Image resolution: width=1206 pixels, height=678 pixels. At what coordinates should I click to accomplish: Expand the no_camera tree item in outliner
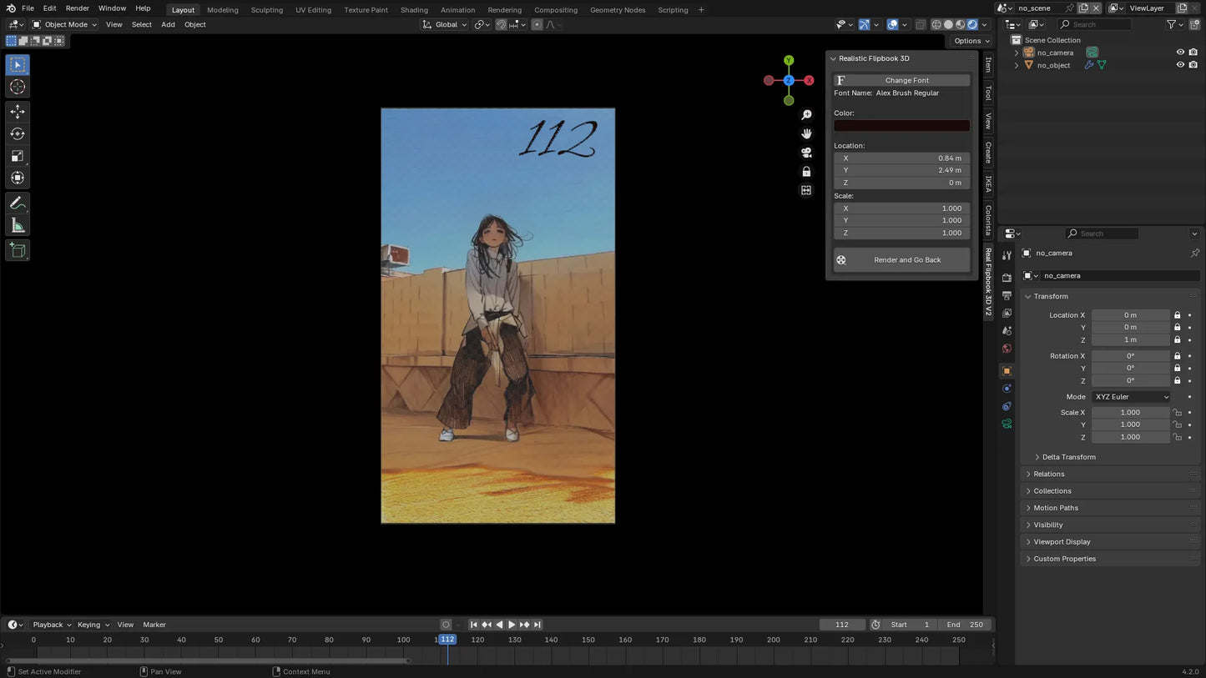1017,53
